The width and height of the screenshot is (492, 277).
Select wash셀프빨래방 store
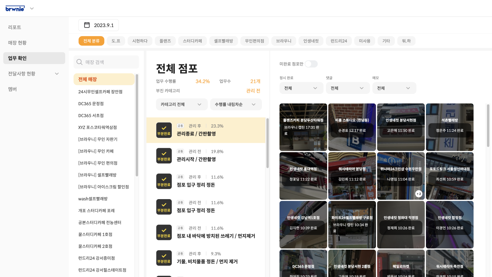pyautogui.click(x=93, y=199)
